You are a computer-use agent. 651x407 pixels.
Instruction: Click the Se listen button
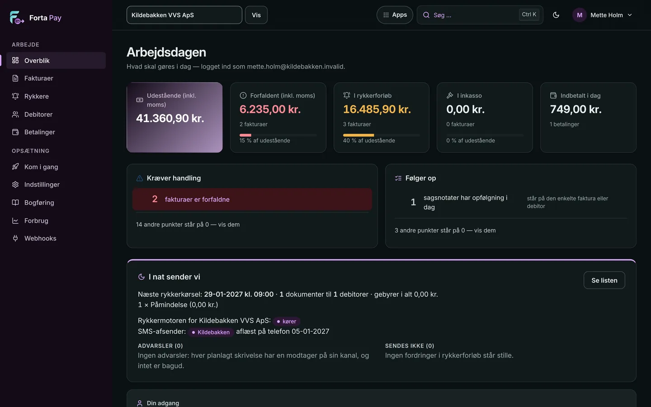point(604,280)
